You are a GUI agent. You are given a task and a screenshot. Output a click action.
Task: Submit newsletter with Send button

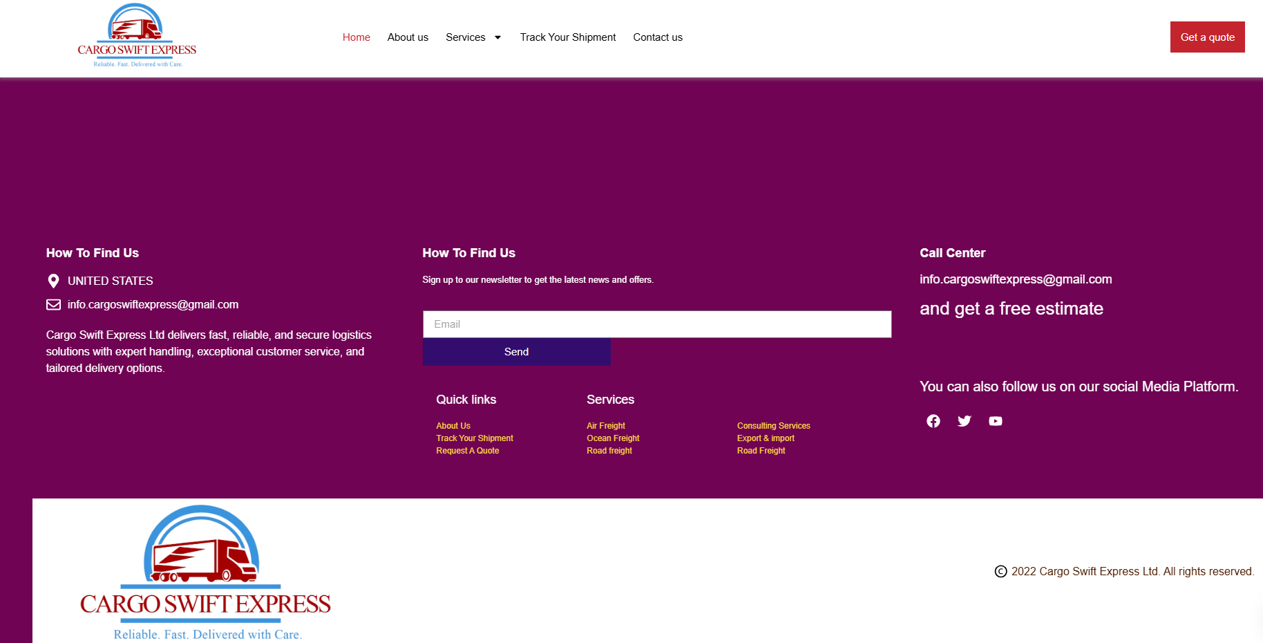(516, 352)
